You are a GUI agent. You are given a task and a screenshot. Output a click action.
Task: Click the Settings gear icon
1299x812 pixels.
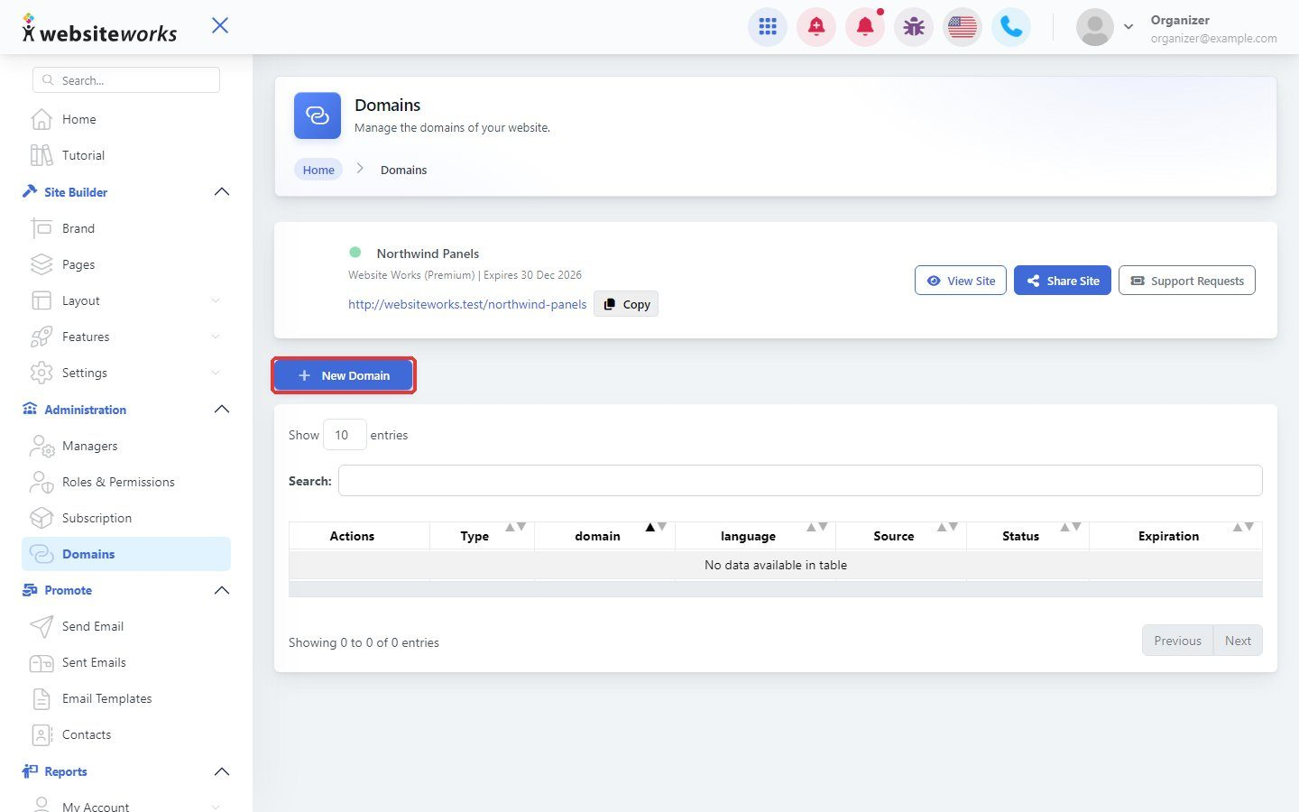click(41, 373)
